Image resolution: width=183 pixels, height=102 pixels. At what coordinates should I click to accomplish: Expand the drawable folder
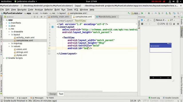9,32
